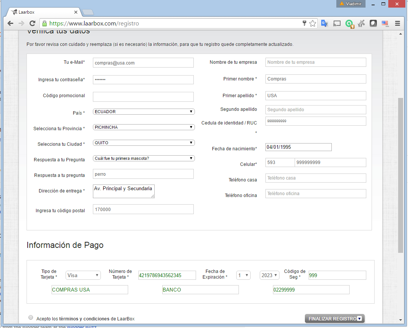Click the Segundo apellido field
408x328 pixels.
coord(315,110)
